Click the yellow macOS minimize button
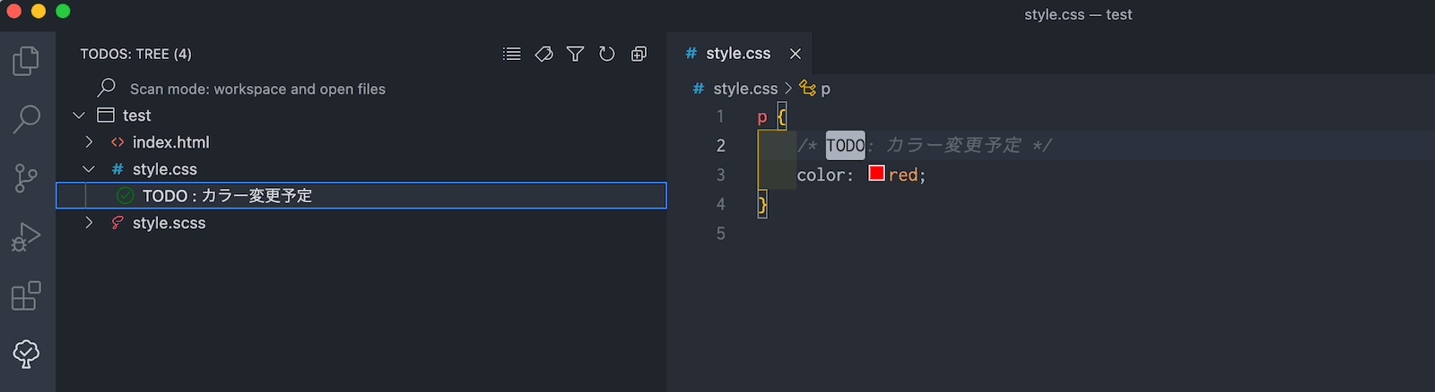Screen dimensions: 1435x392 coord(38,11)
